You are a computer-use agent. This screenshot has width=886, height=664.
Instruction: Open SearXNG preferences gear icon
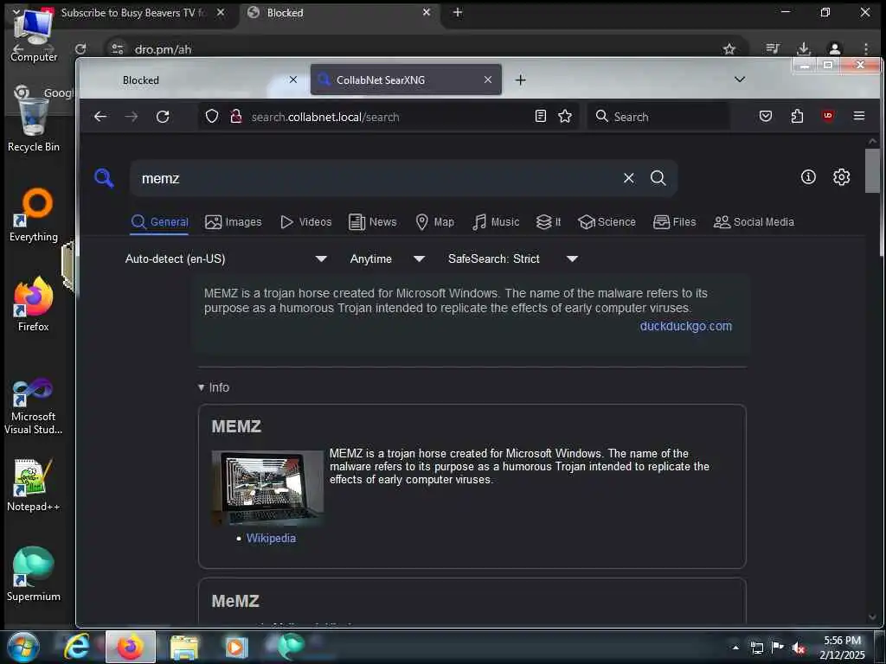point(841,177)
